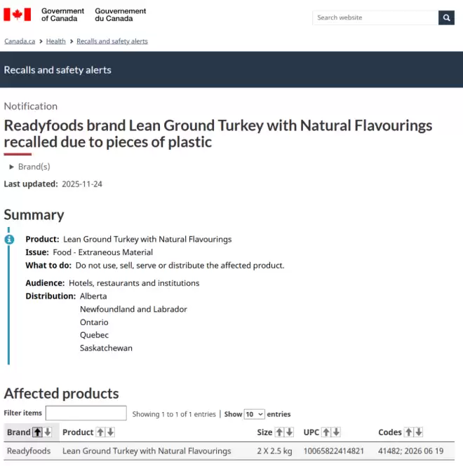463x466 pixels.
Task: Sort UPC column ascending arrow
Action: point(326,432)
